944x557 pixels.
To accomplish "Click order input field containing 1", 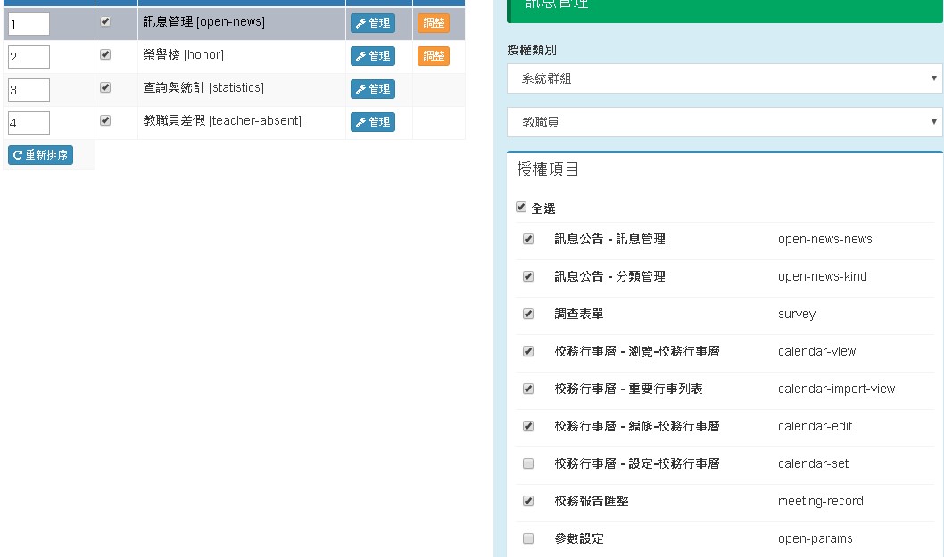I will (x=29, y=24).
